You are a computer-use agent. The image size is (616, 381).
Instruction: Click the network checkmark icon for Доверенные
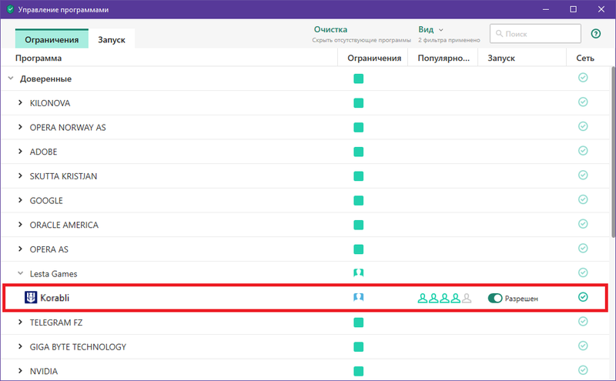point(583,78)
